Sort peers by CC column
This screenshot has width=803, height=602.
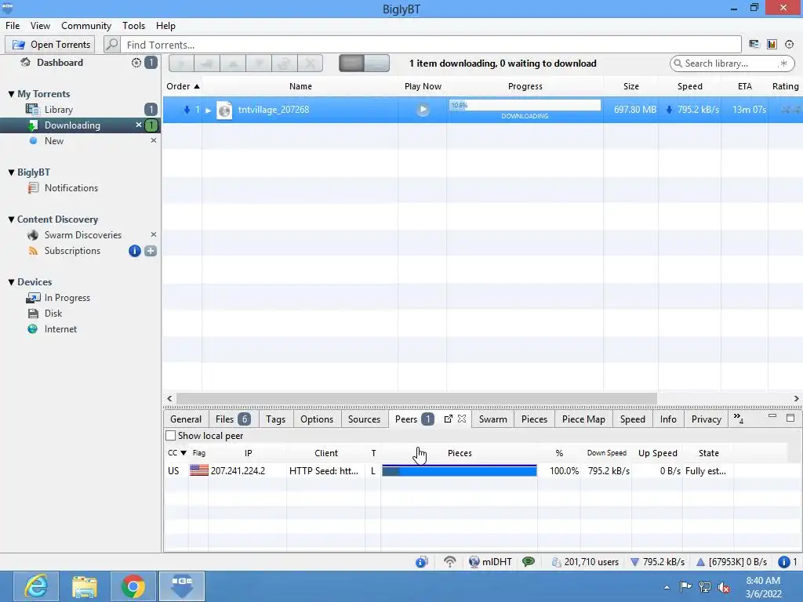(176, 453)
